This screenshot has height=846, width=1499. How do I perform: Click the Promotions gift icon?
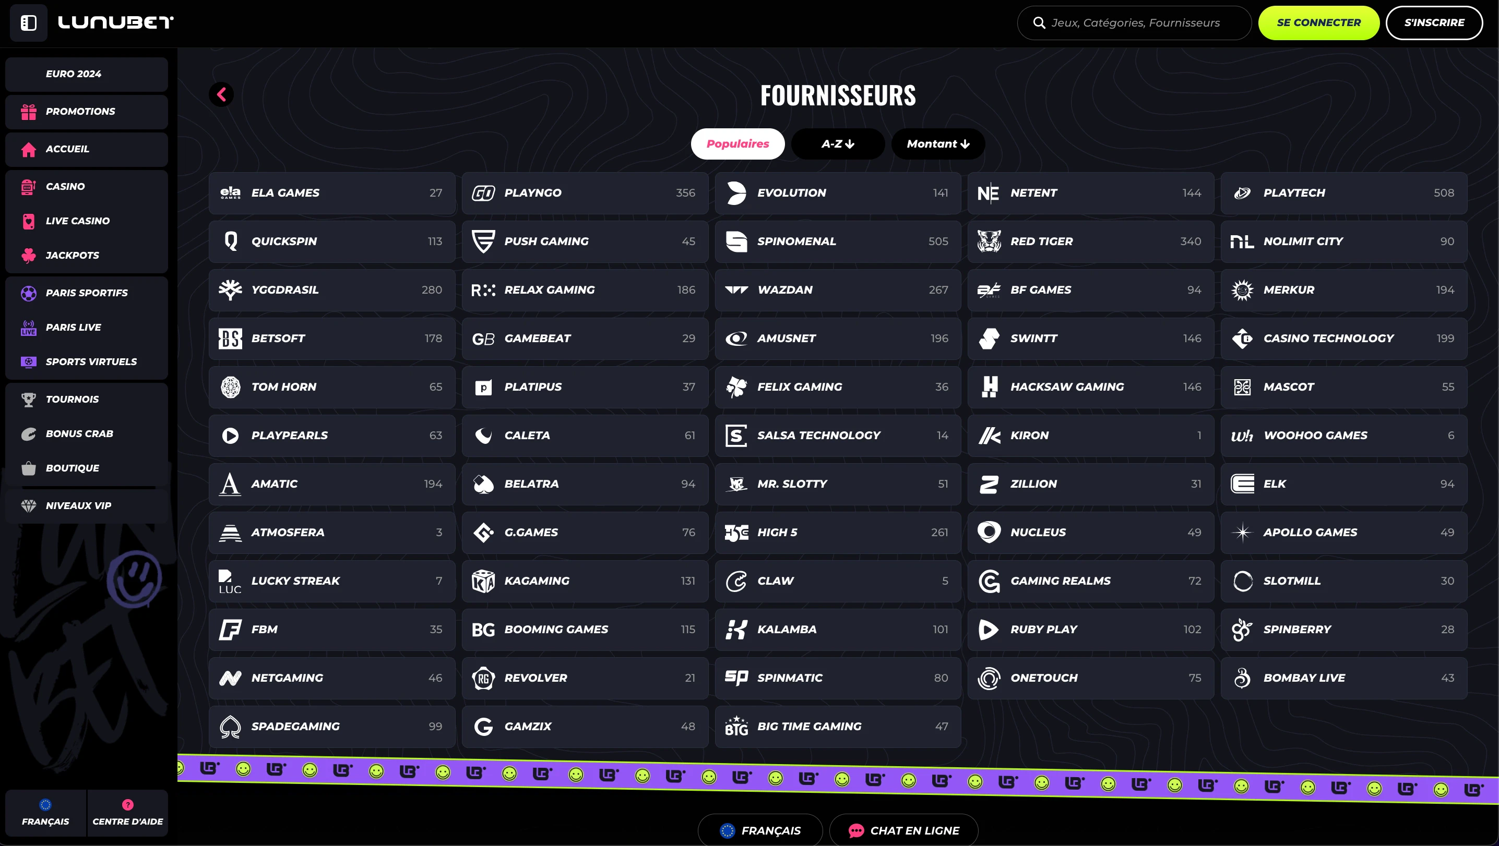29,112
